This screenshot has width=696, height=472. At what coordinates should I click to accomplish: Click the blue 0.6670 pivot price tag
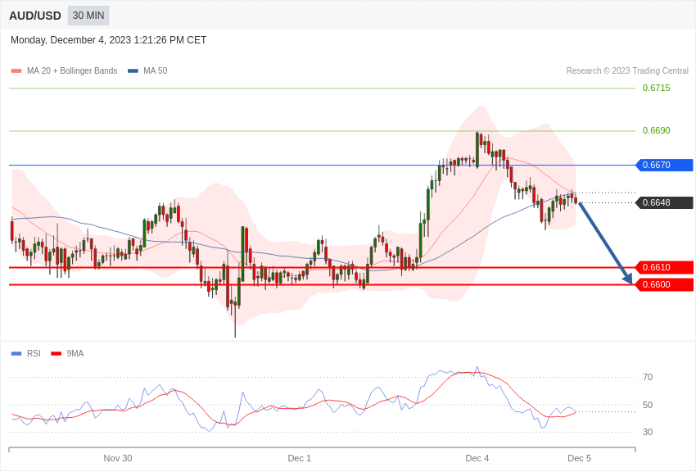pos(665,165)
